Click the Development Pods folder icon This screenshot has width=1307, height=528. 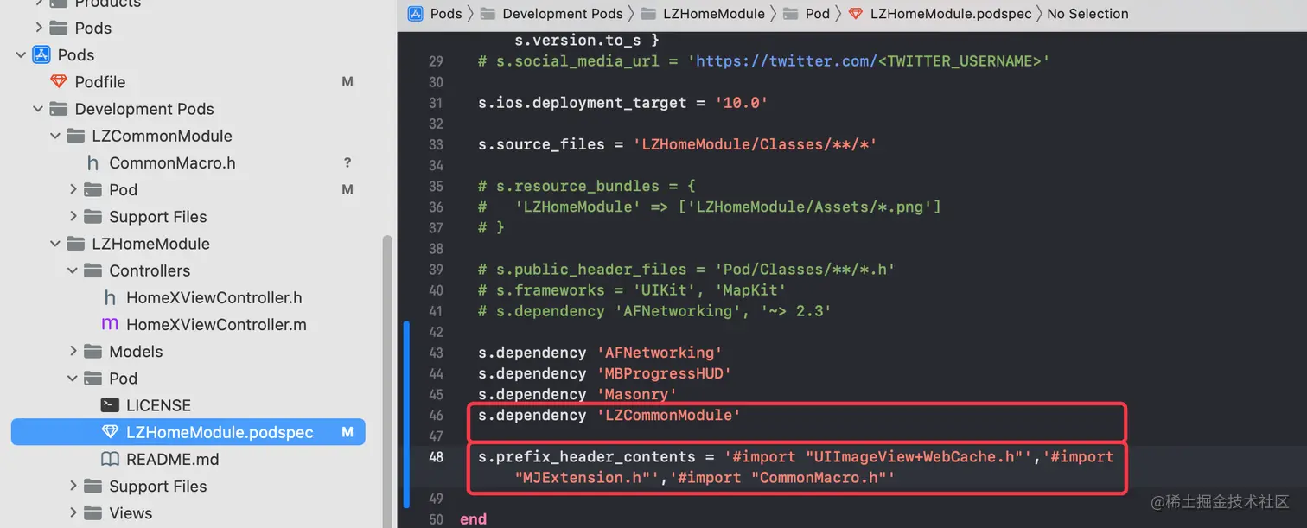pyautogui.click(x=59, y=109)
